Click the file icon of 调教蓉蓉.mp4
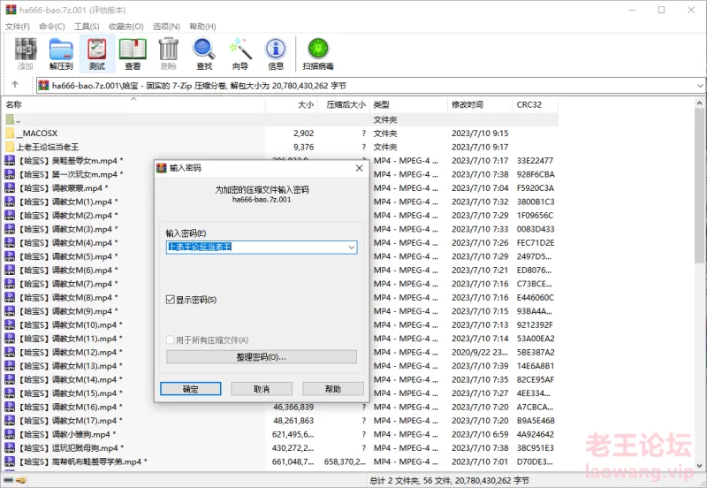 pyautogui.click(x=10, y=187)
